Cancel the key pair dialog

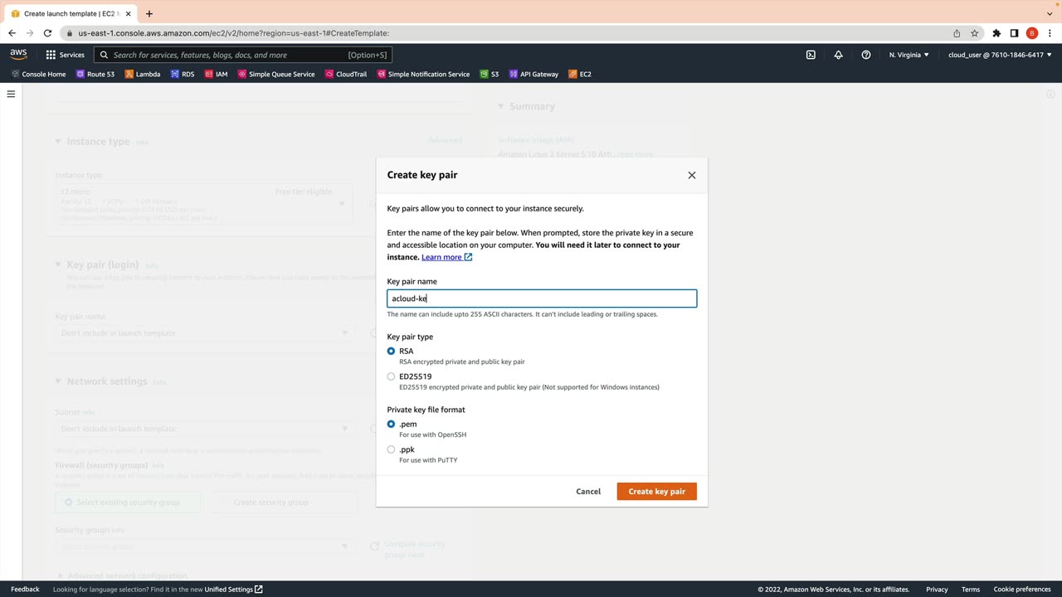pyautogui.click(x=588, y=492)
